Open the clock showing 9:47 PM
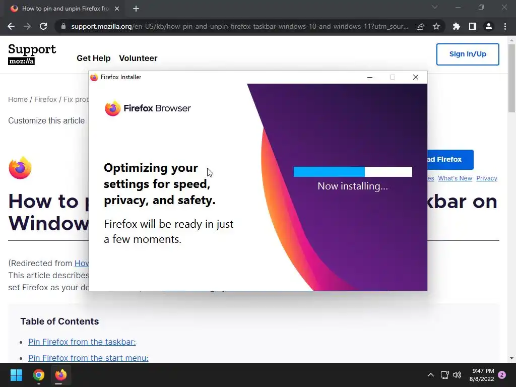Viewport: 516px width, 387px height. (x=482, y=375)
